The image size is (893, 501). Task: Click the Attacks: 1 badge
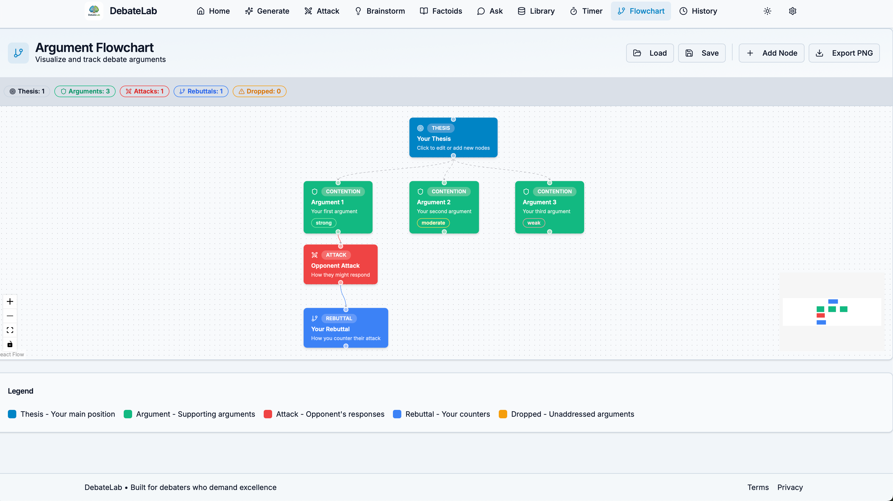(144, 91)
